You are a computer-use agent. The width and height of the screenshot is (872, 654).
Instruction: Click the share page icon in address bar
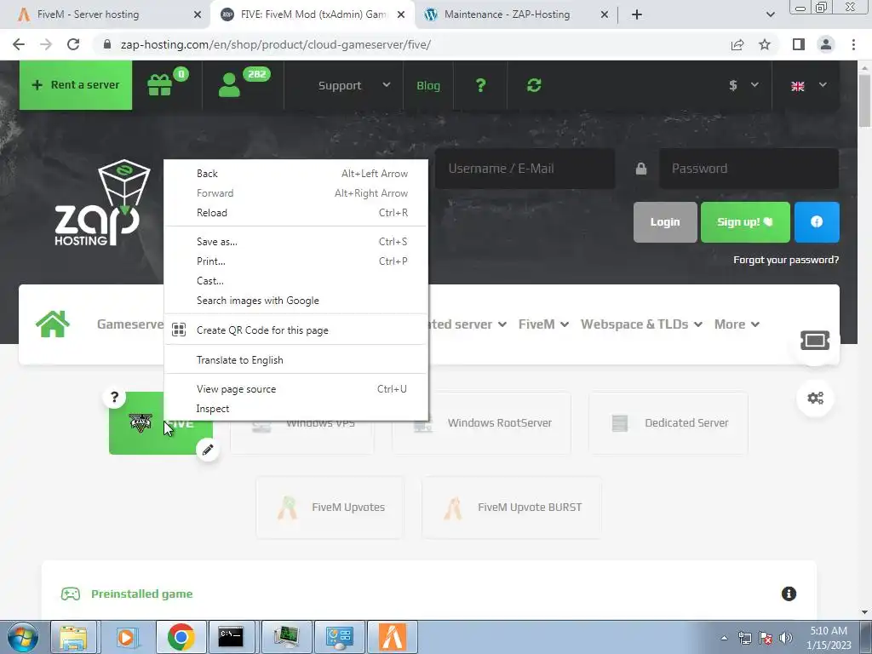click(x=737, y=44)
